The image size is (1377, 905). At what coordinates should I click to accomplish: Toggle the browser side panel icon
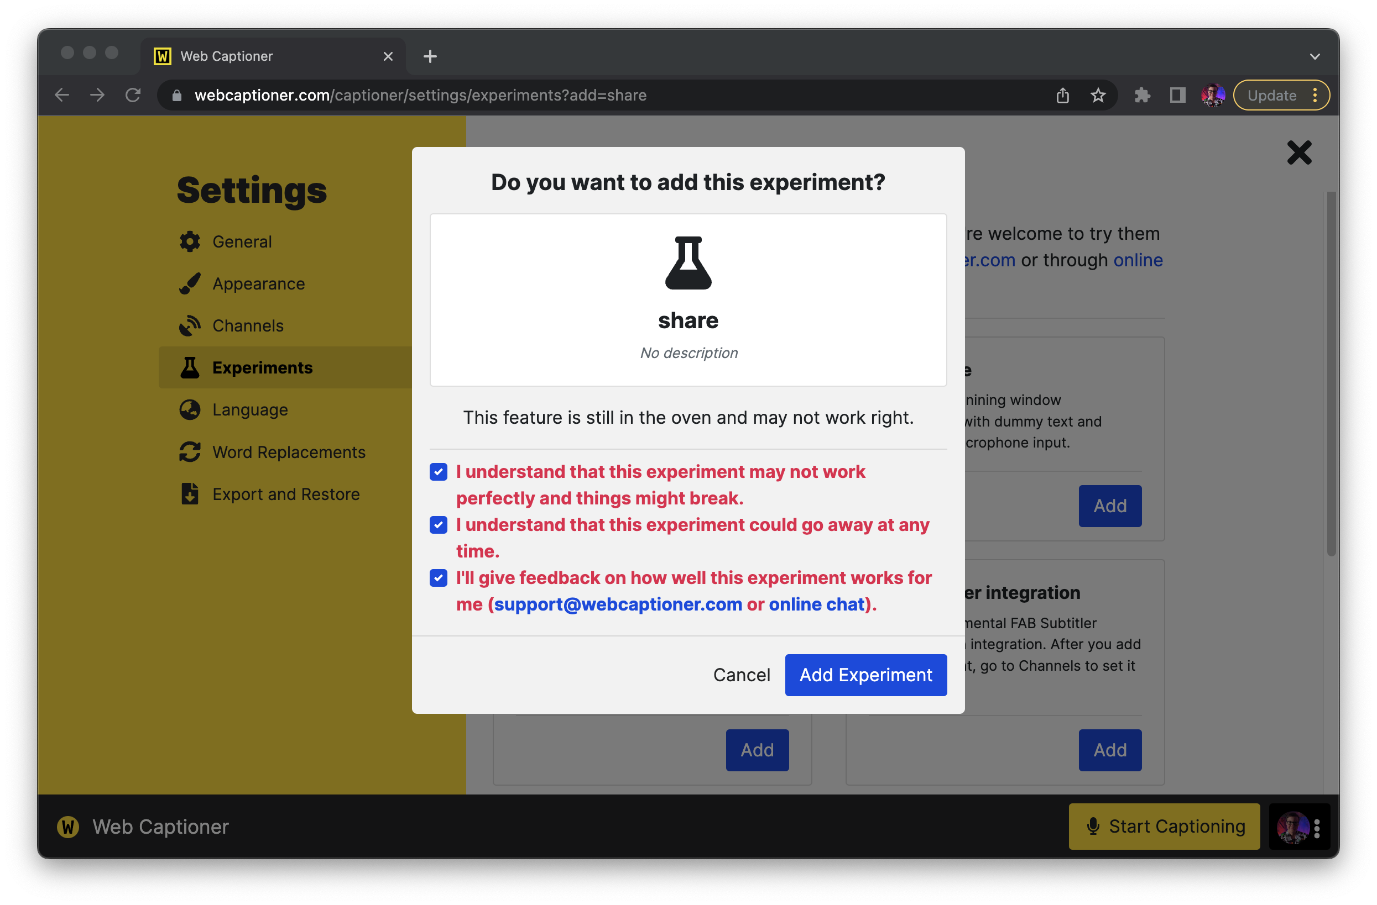point(1177,95)
